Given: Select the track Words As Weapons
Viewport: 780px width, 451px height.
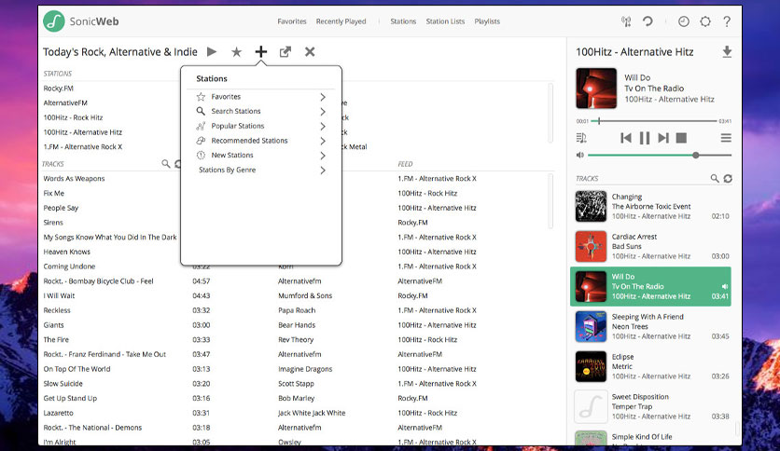Looking at the screenshot, I should pos(74,179).
